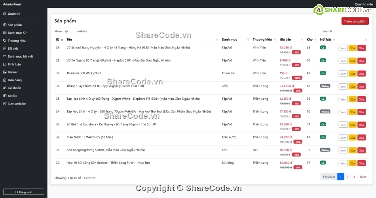
Task: Click Sửa button for product 35
Action: pos(353,100)
